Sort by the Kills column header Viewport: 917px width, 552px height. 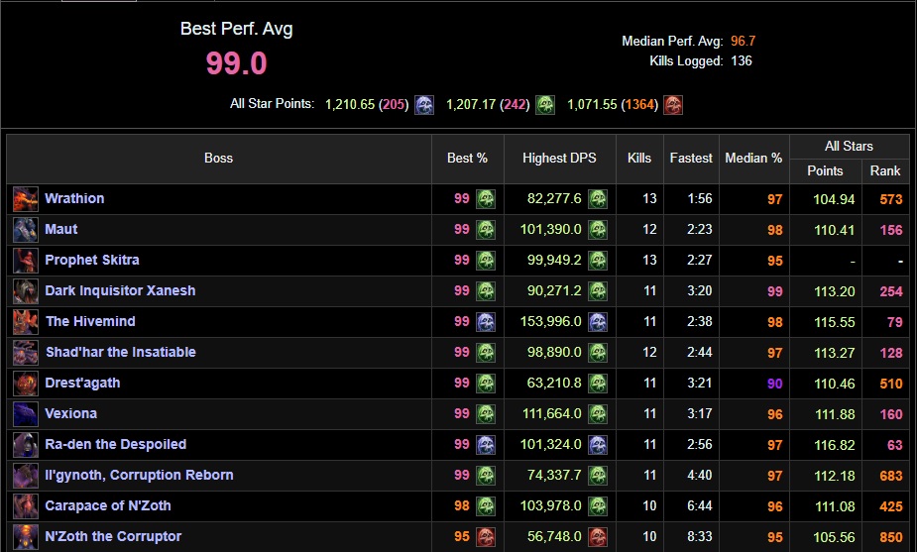[x=639, y=159]
